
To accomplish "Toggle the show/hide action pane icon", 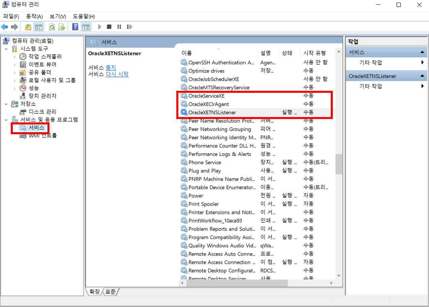I will (x=85, y=27).
